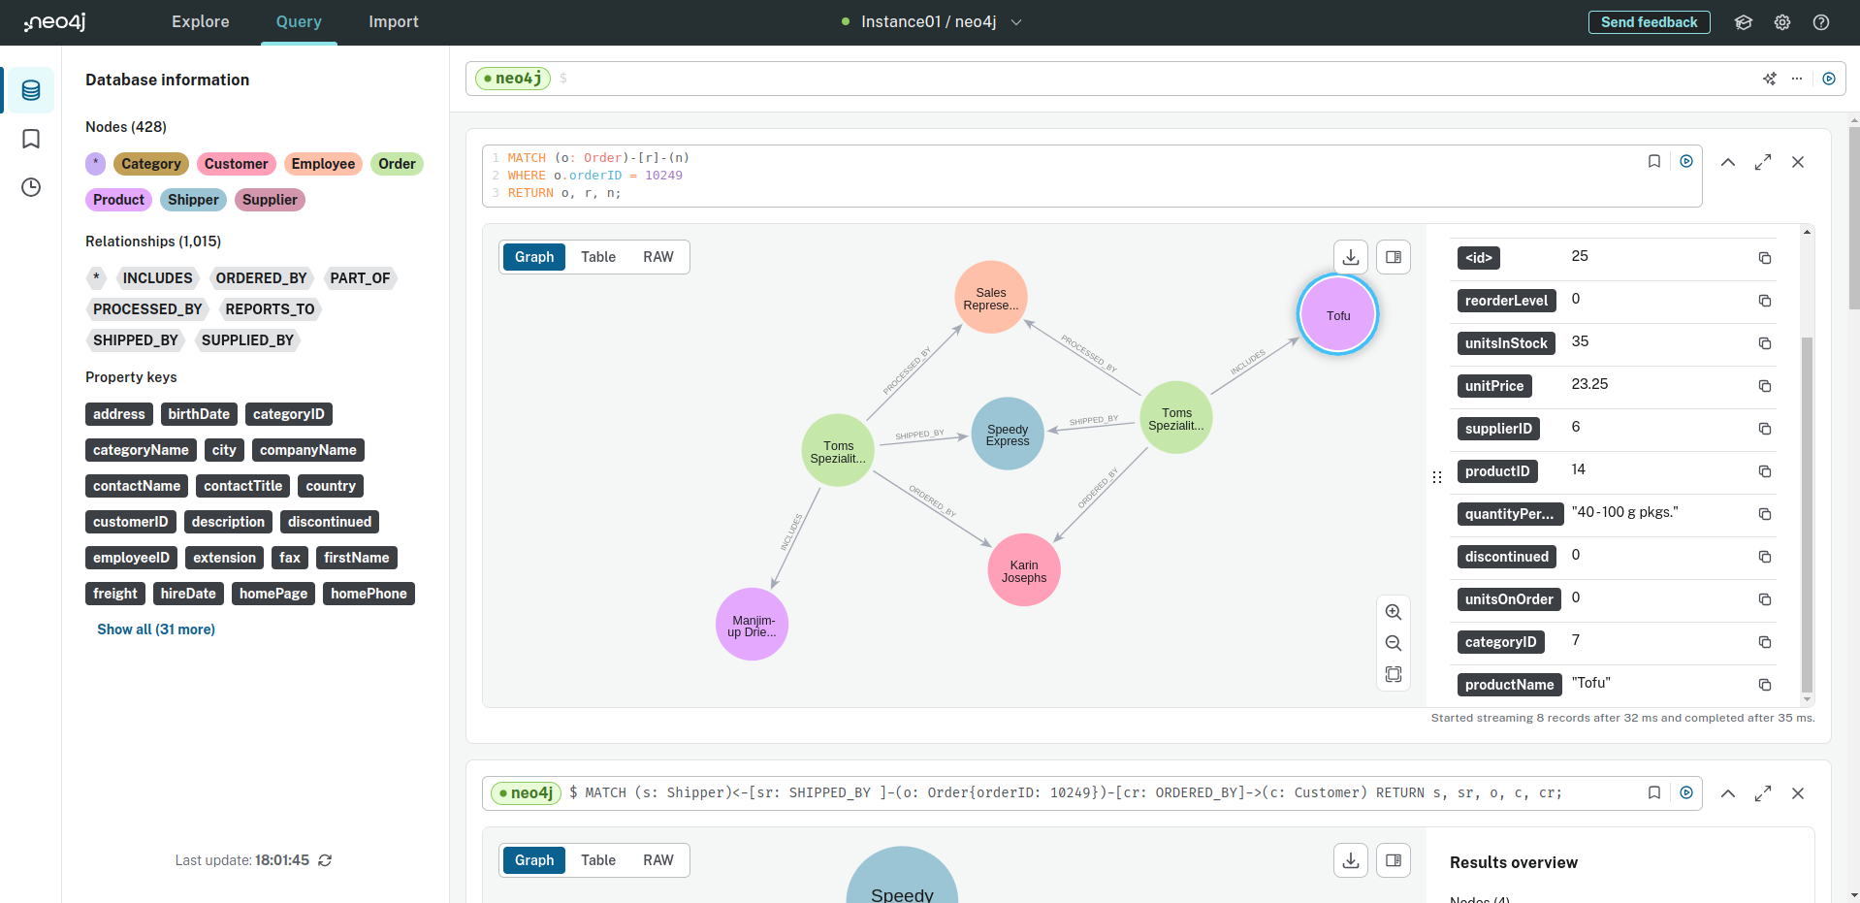Expand first result frame to fullscreen
Viewport: 1860px width, 903px height.
tap(1763, 162)
